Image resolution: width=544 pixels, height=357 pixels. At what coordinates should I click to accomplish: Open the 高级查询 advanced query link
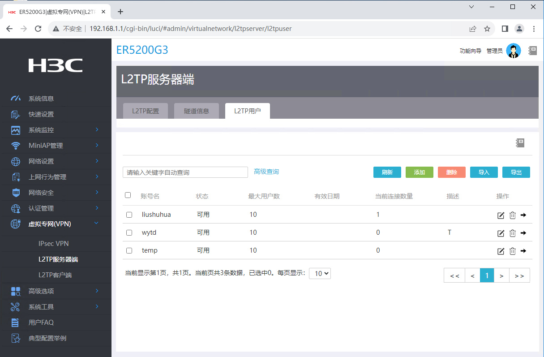click(x=266, y=172)
